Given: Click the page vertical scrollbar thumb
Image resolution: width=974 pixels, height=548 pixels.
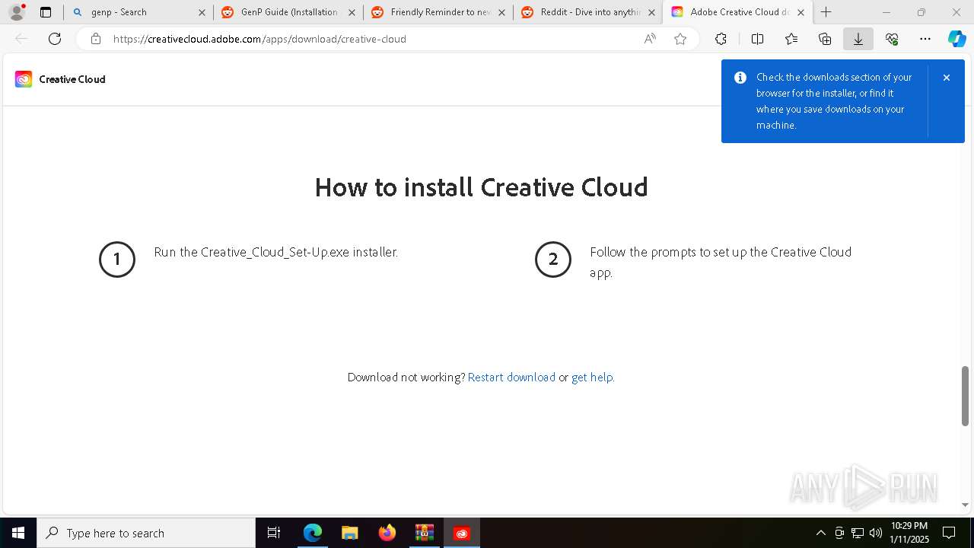Looking at the screenshot, I should tap(965, 396).
